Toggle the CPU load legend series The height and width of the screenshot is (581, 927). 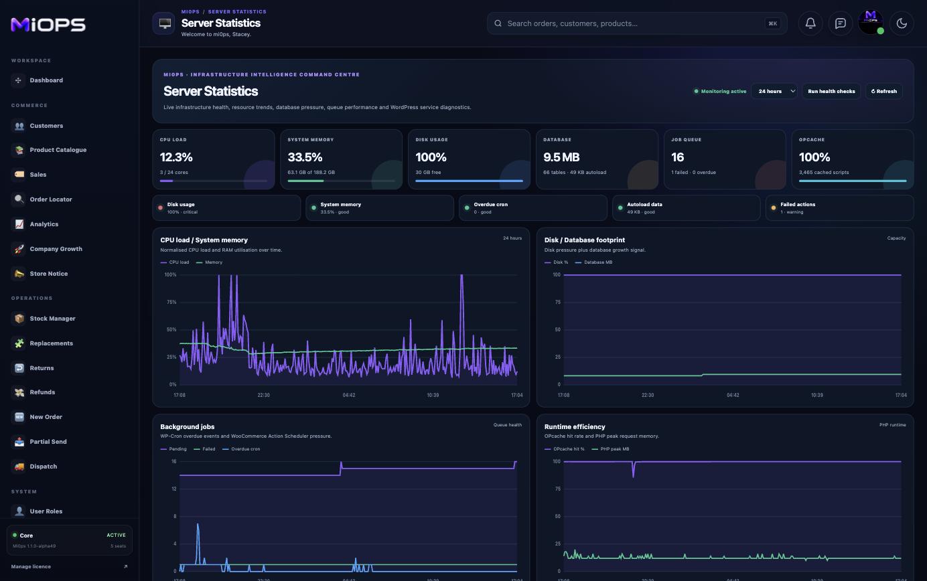pyautogui.click(x=175, y=262)
